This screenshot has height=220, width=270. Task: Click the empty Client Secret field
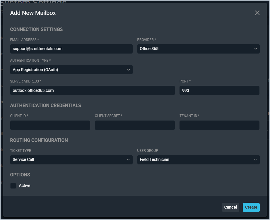click(135, 125)
